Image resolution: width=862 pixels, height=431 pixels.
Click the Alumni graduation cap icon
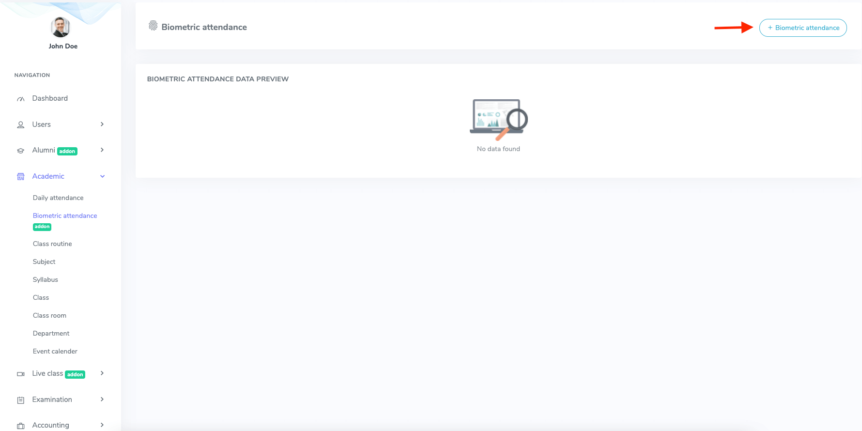click(21, 151)
